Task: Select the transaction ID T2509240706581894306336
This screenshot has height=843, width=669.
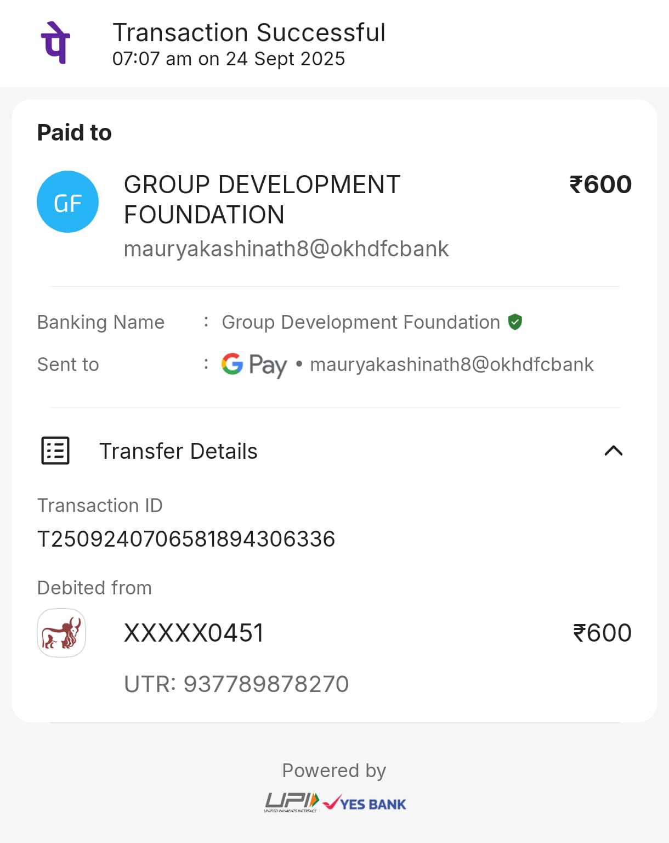Action: (x=186, y=539)
